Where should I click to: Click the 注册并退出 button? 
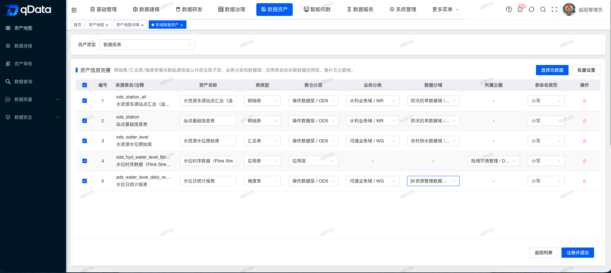(x=578, y=253)
